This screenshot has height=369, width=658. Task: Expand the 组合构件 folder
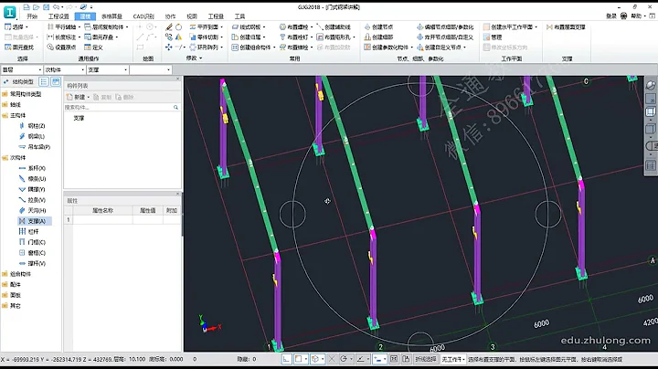coord(16,274)
